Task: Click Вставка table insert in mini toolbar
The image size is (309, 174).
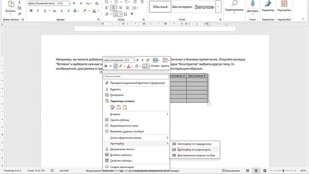Action: (155, 63)
